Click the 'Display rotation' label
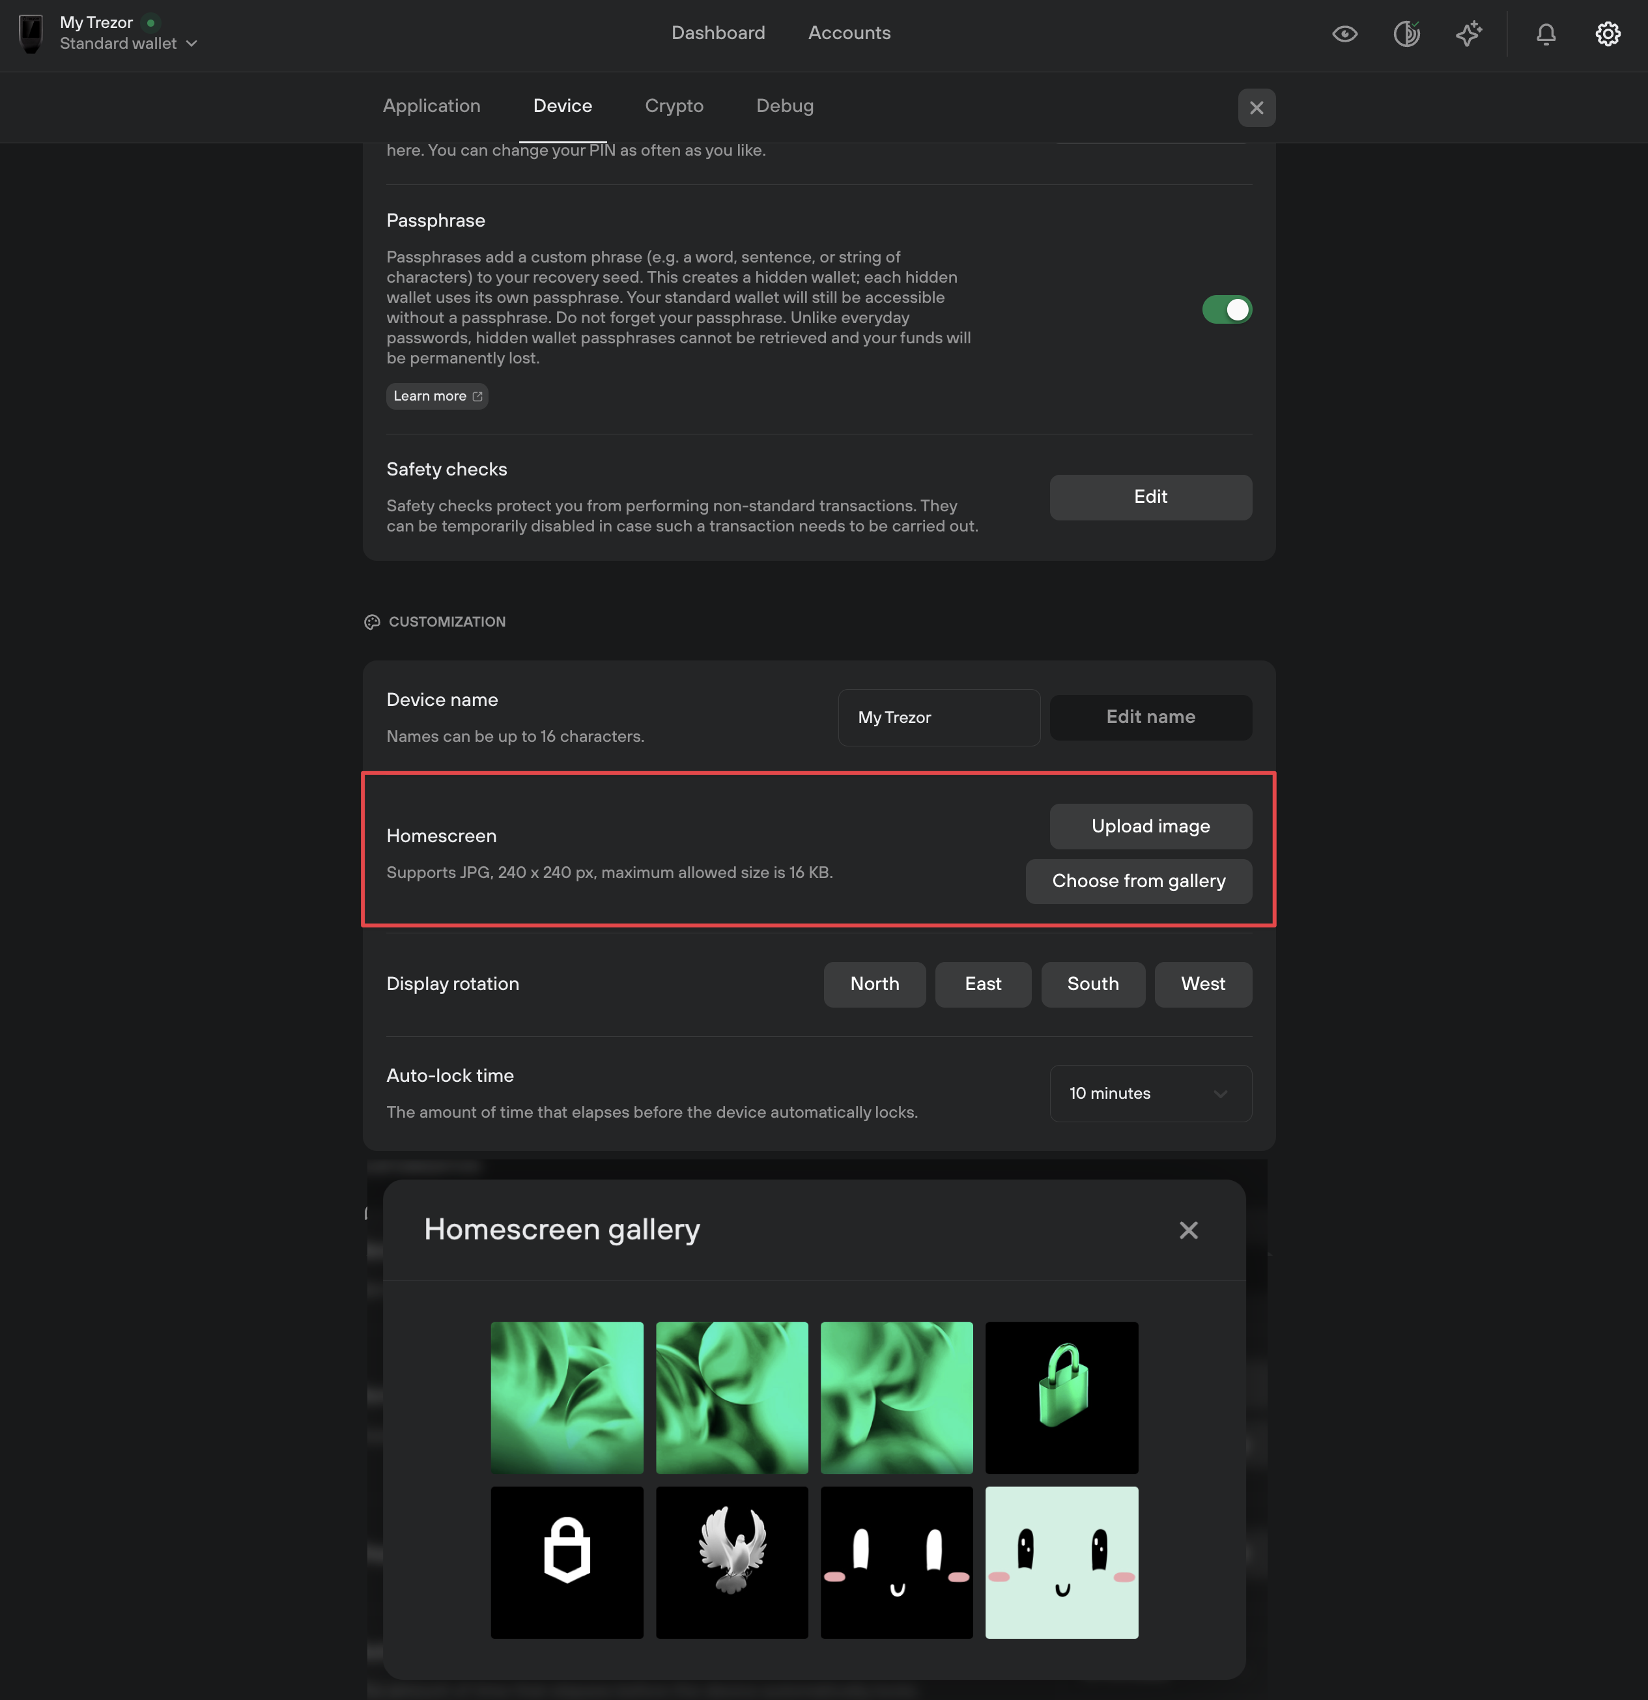 453,984
